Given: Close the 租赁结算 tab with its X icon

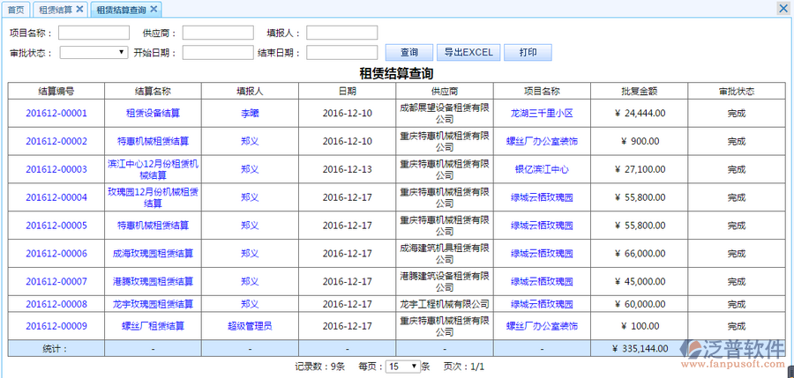Looking at the screenshot, I should pyautogui.click(x=79, y=9).
